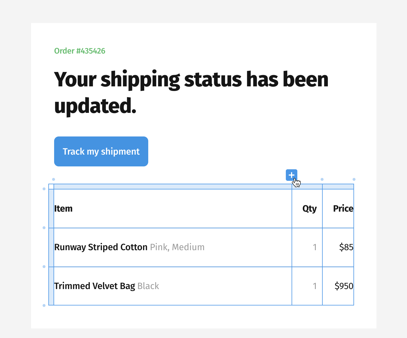
Task: Click the Runway Striped Cotton cell
Action: pyautogui.click(x=173, y=247)
